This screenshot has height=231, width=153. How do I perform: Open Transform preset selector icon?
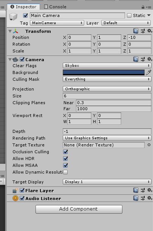[143, 31]
